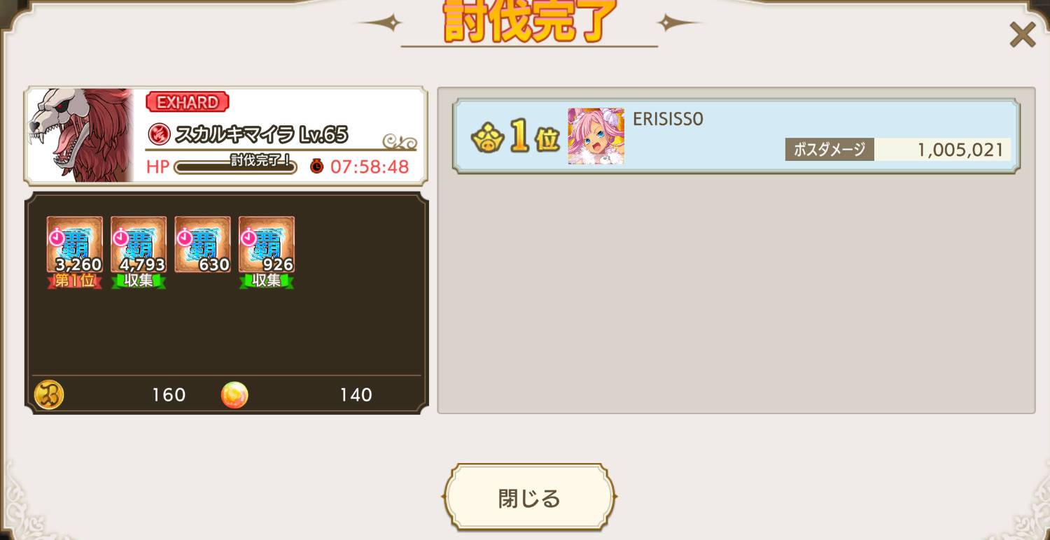Image resolution: width=1050 pixels, height=540 pixels.
Task: Click the 収集 ribbon under the 4,793 reward
Action: 139,280
